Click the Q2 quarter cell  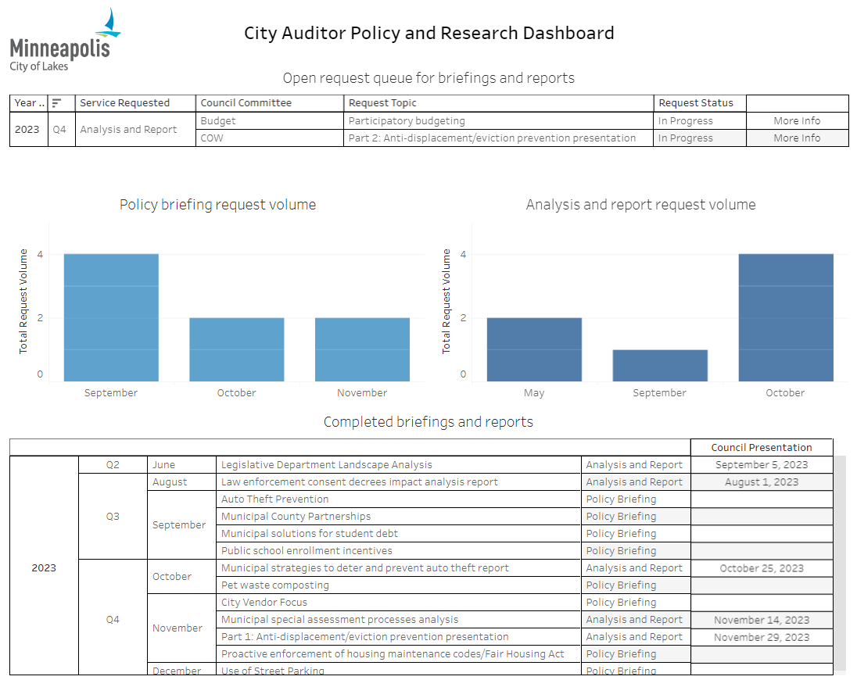(x=113, y=465)
